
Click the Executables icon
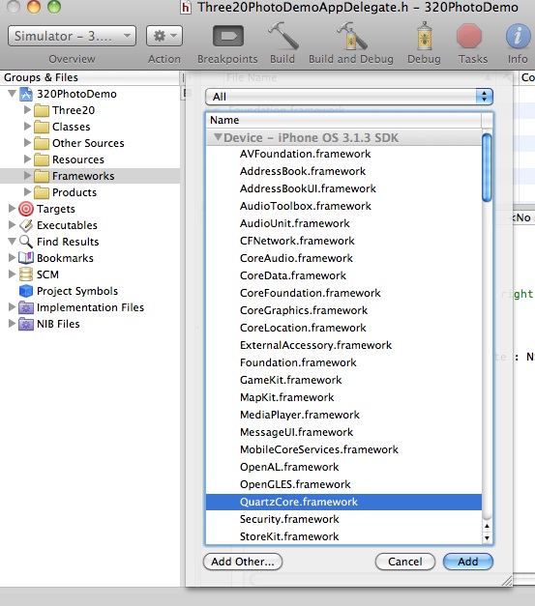point(26,225)
